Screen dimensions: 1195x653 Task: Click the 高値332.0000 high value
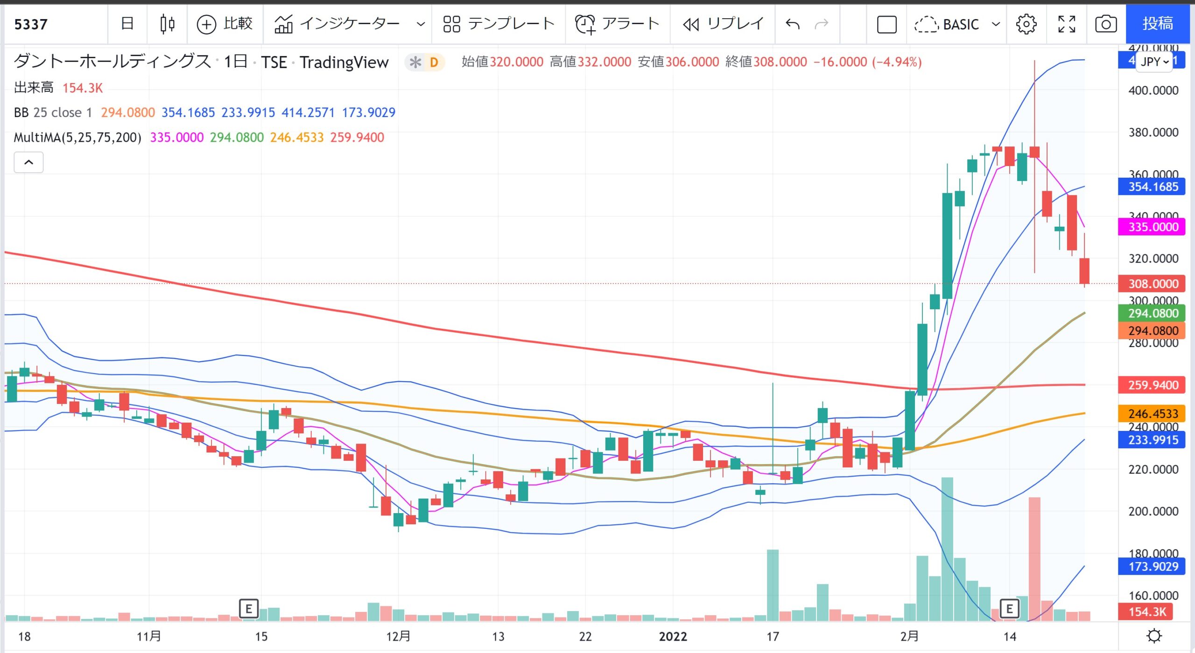590,62
